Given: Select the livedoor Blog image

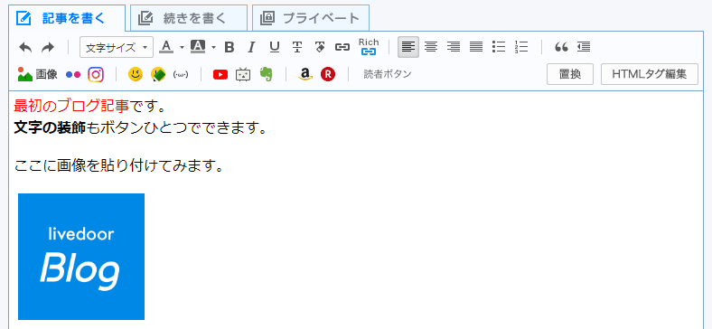Looking at the screenshot, I should point(81,257).
